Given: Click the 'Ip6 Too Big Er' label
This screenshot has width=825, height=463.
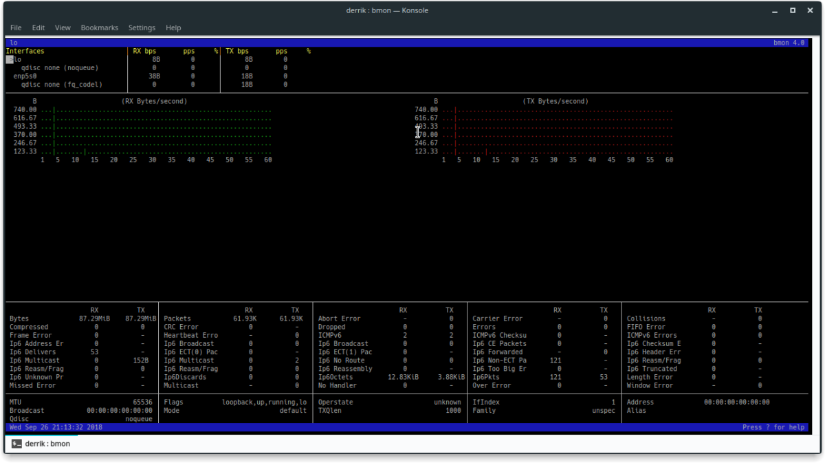Looking at the screenshot, I should (x=500, y=369).
